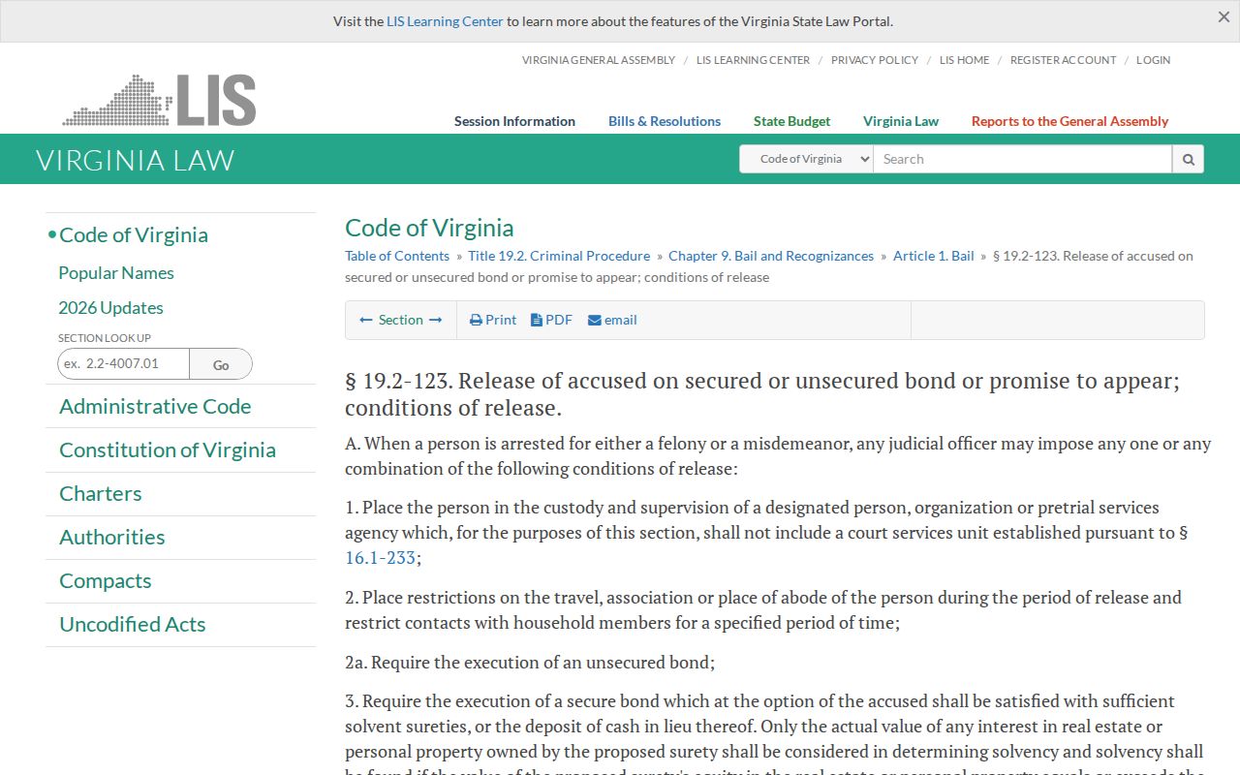Image resolution: width=1240 pixels, height=775 pixels.
Task: Open Popular Names sidebar link
Action: click(116, 273)
